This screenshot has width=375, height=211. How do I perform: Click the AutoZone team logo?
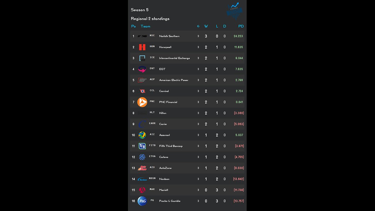point(142,168)
